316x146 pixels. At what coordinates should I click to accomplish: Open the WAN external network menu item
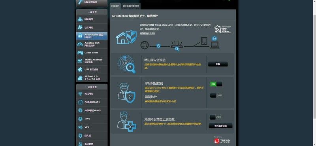click(92, 110)
